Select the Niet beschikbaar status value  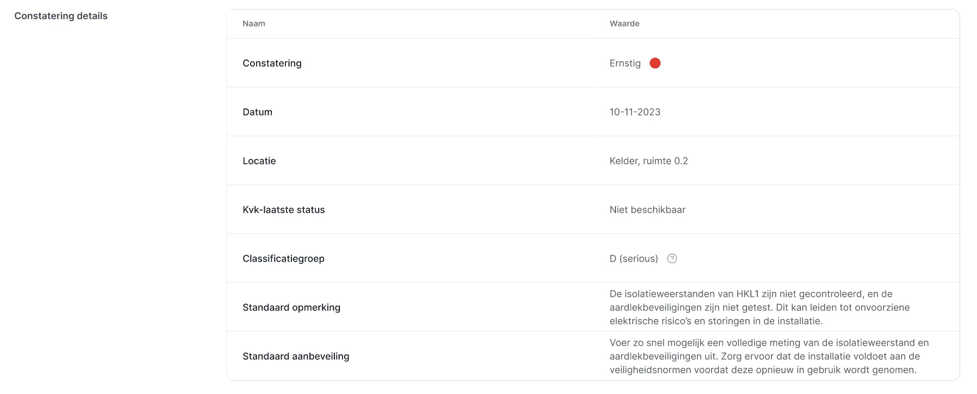647,209
